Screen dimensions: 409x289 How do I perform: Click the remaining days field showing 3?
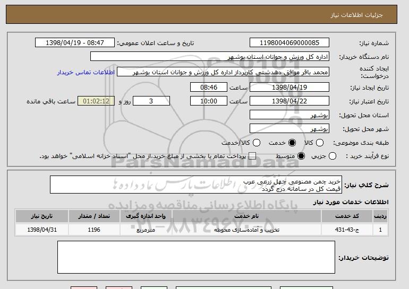(x=151, y=101)
